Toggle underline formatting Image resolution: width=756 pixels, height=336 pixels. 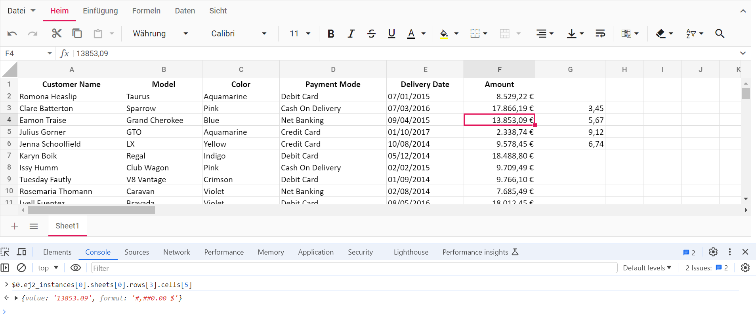coord(391,34)
